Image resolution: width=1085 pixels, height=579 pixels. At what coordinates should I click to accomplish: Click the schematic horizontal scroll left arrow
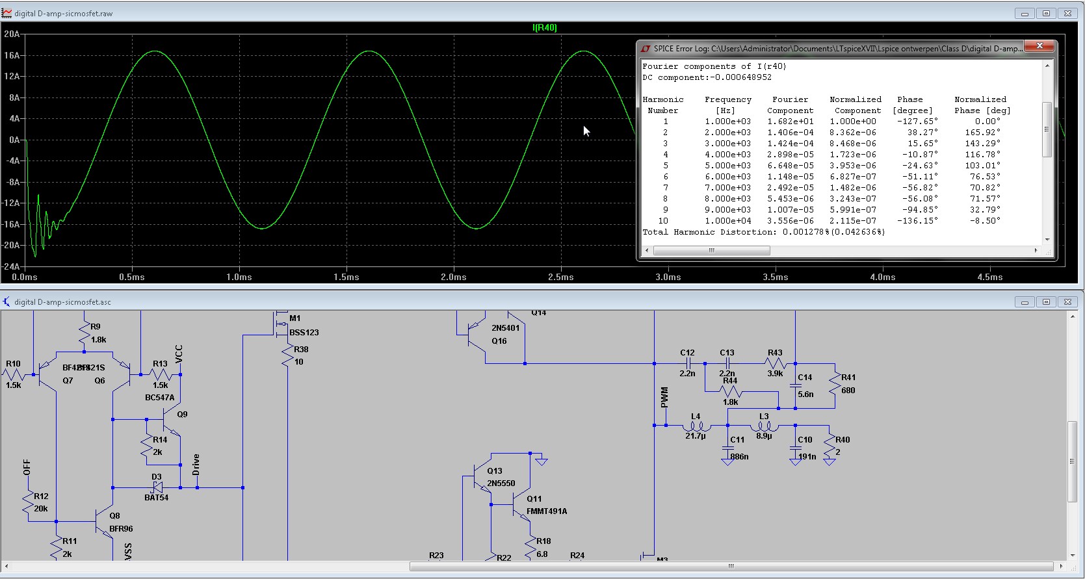(x=7, y=566)
